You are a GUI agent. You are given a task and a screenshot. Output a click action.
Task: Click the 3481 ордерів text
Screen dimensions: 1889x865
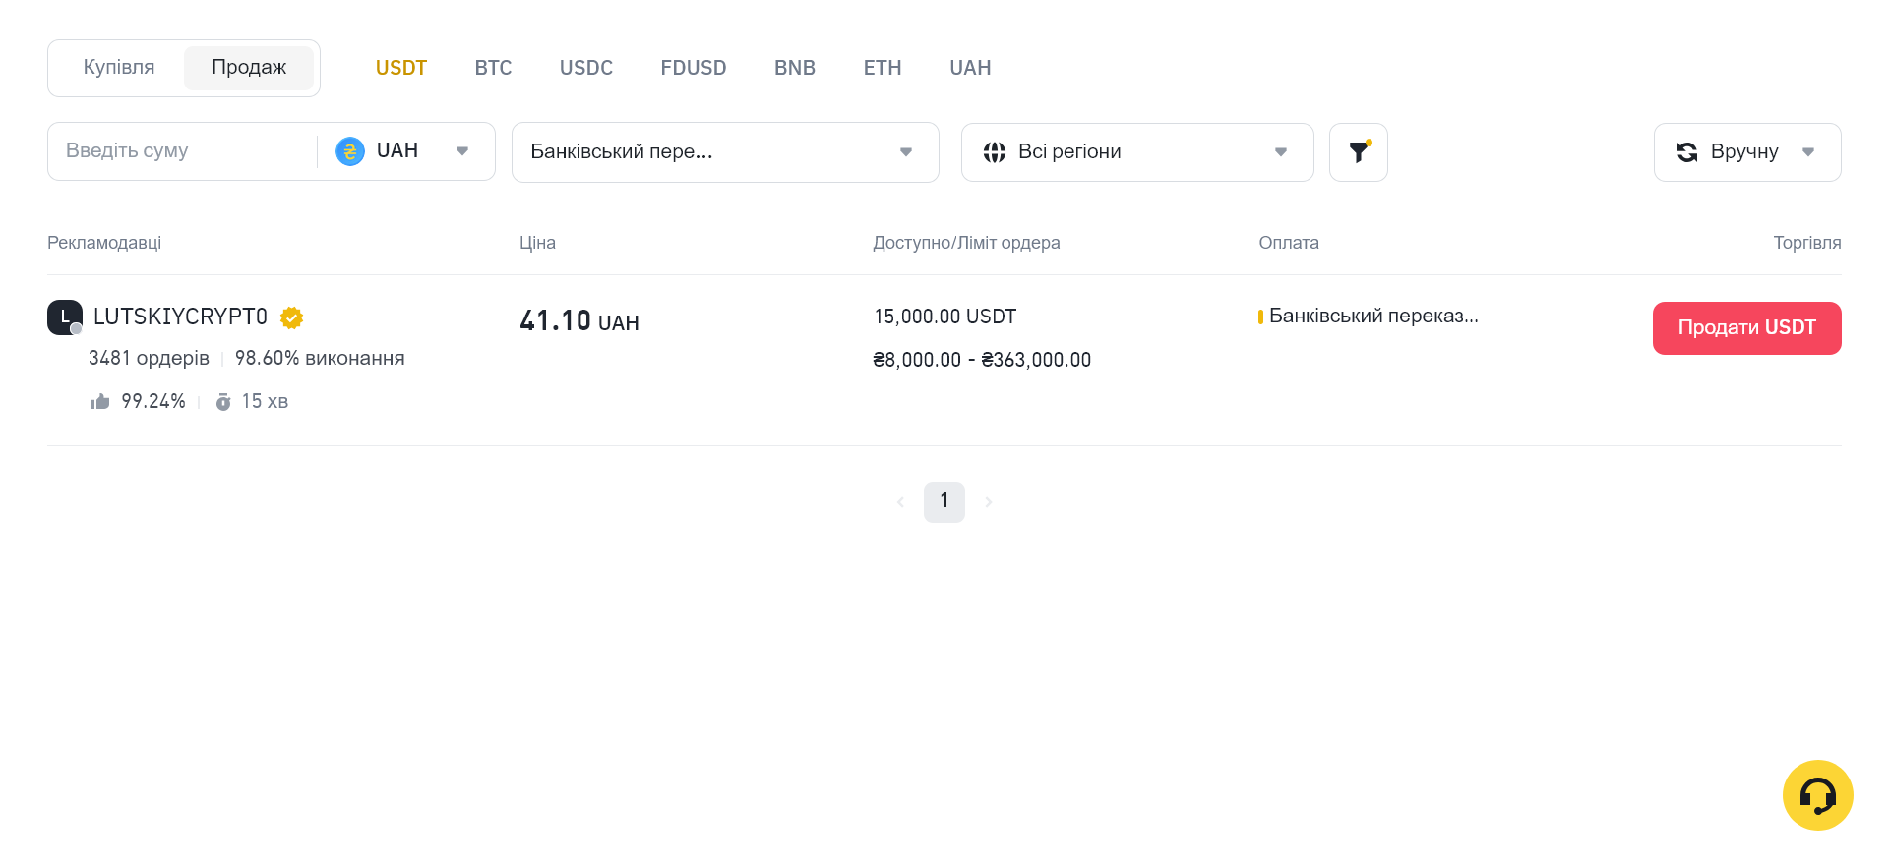click(149, 358)
